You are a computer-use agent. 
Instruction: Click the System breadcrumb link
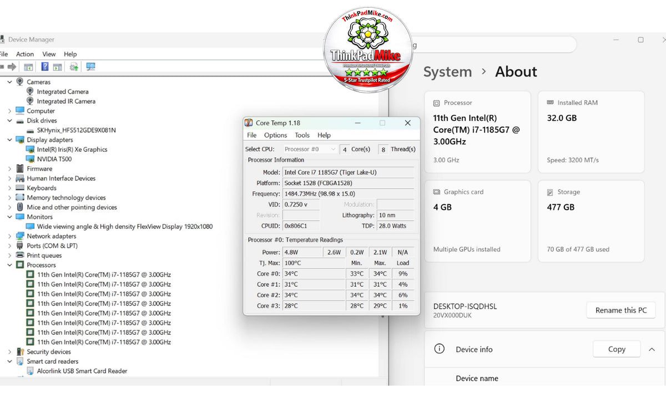click(447, 72)
